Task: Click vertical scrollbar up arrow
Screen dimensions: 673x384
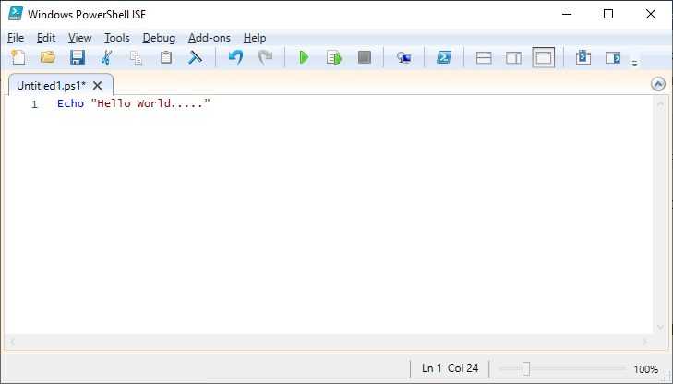Action: pyautogui.click(x=660, y=103)
